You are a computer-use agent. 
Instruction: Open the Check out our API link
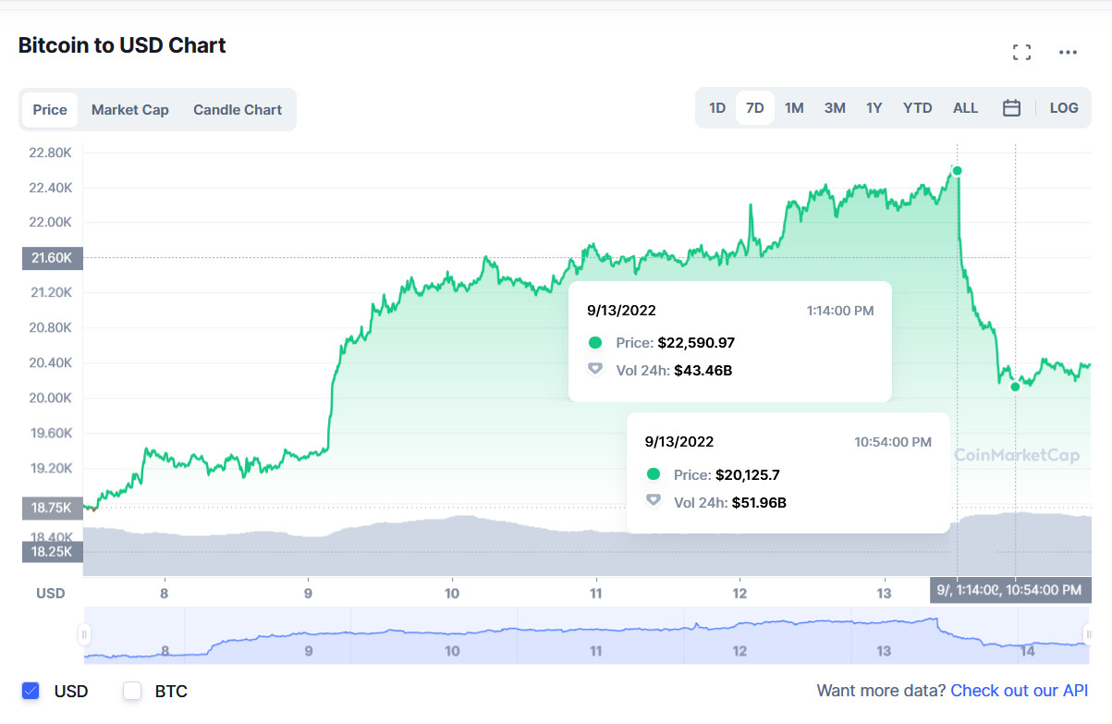pyautogui.click(x=1019, y=691)
